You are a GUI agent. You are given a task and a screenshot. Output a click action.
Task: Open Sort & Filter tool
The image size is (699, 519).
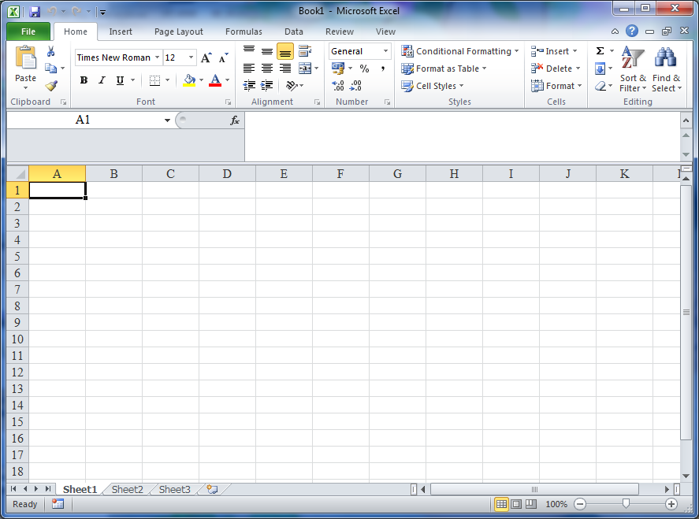tap(633, 69)
